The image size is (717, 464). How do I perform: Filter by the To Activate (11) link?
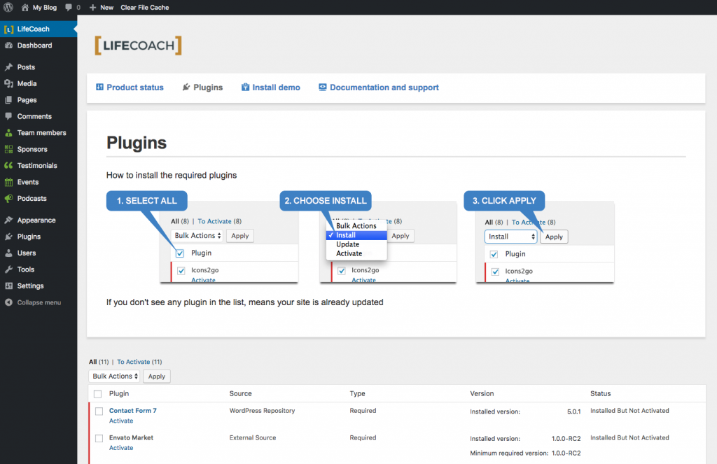click(x=139, y=362)
